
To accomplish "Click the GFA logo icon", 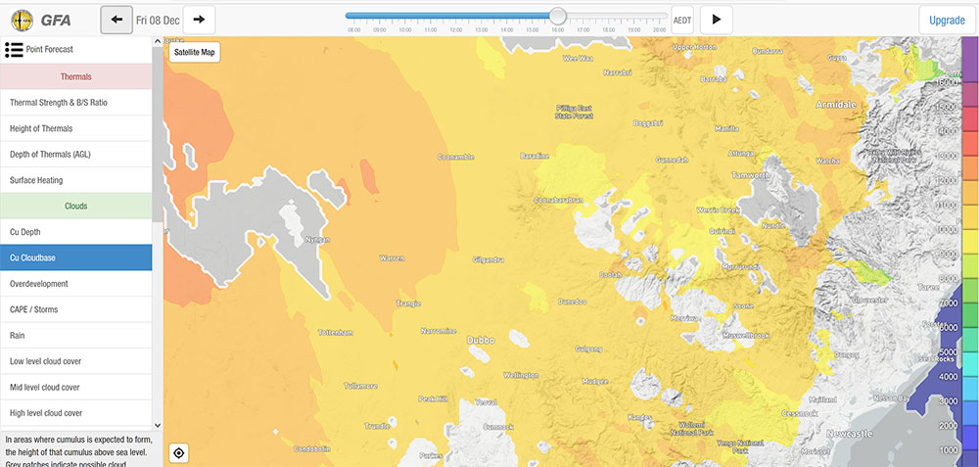I will point(21,20).
